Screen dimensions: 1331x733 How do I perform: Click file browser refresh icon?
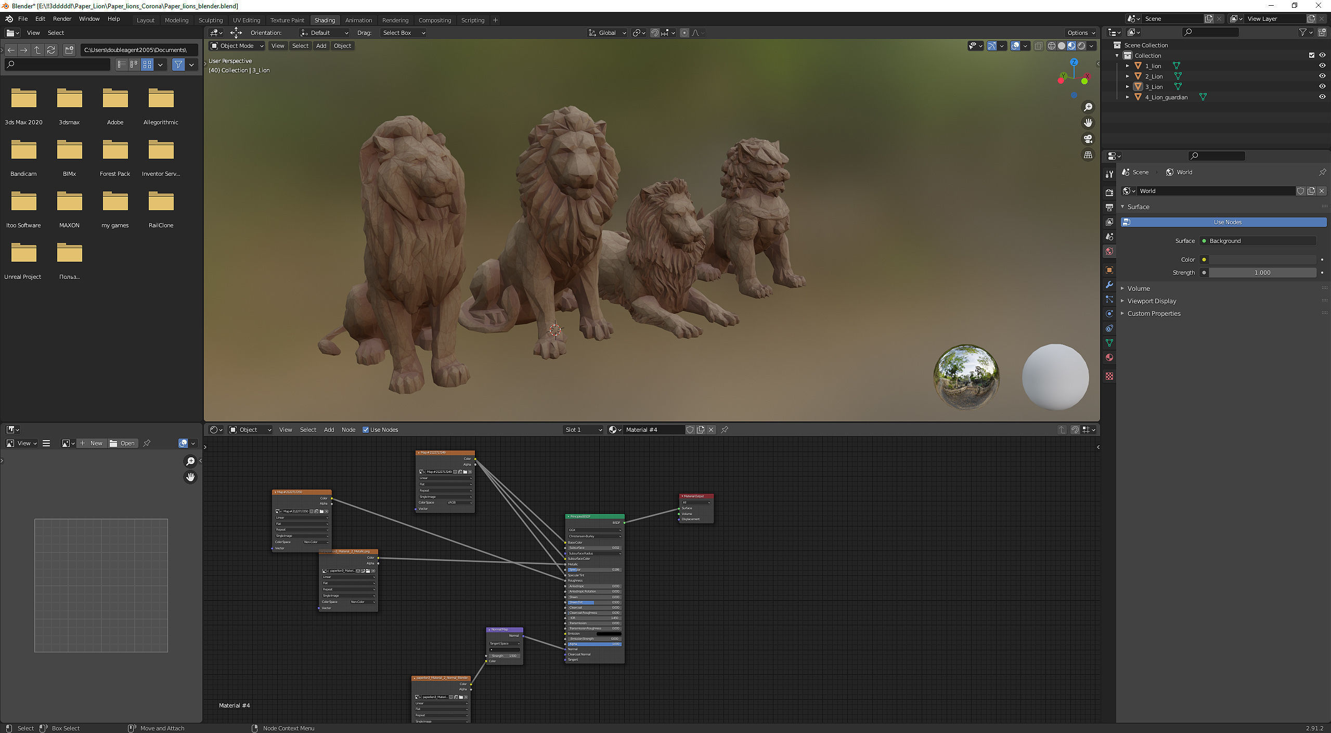[51, 50]
